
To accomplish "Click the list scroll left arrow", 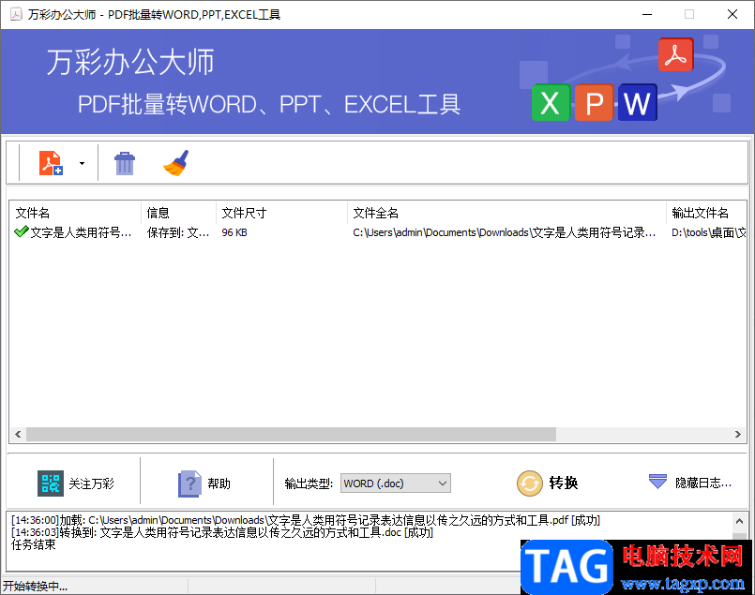I will [18, 435].
